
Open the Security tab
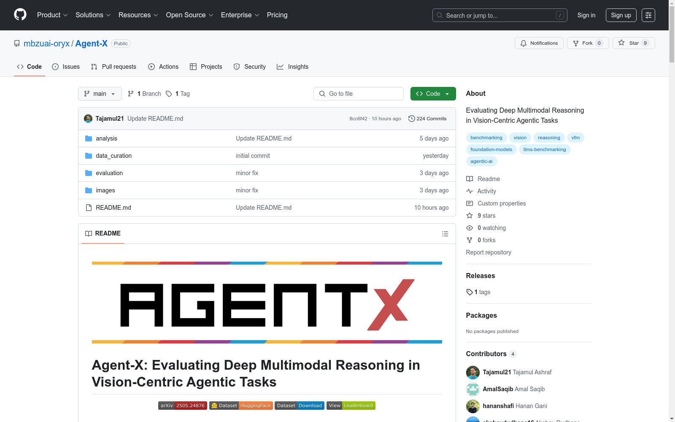(x=250, y=67)
